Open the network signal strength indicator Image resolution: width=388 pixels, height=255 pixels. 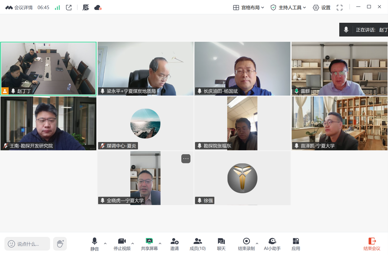[57, 8]
